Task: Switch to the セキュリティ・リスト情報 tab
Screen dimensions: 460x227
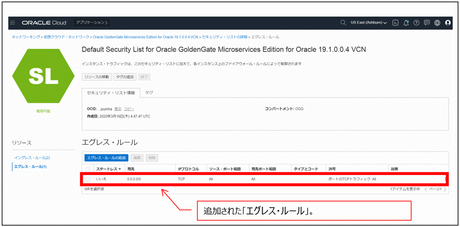Action: tap(111, 93)
